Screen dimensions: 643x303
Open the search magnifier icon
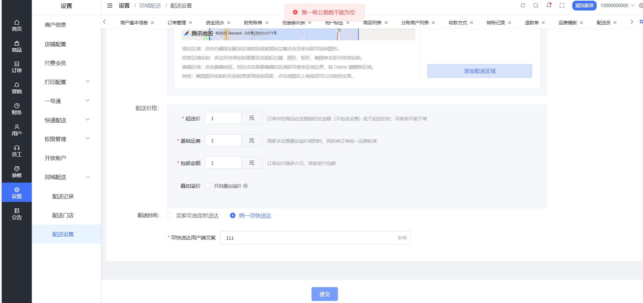(x=536, y=5)
